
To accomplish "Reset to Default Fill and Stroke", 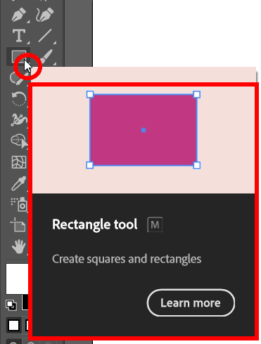I will pyautogui.click(x=11, y=305).
